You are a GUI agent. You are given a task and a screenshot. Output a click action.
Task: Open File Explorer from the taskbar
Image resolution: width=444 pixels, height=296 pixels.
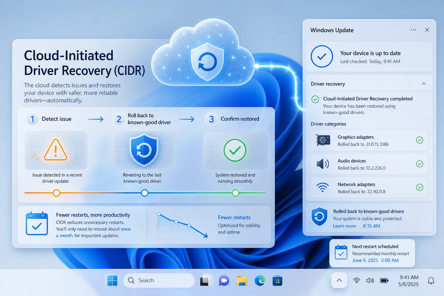point(242,280)
